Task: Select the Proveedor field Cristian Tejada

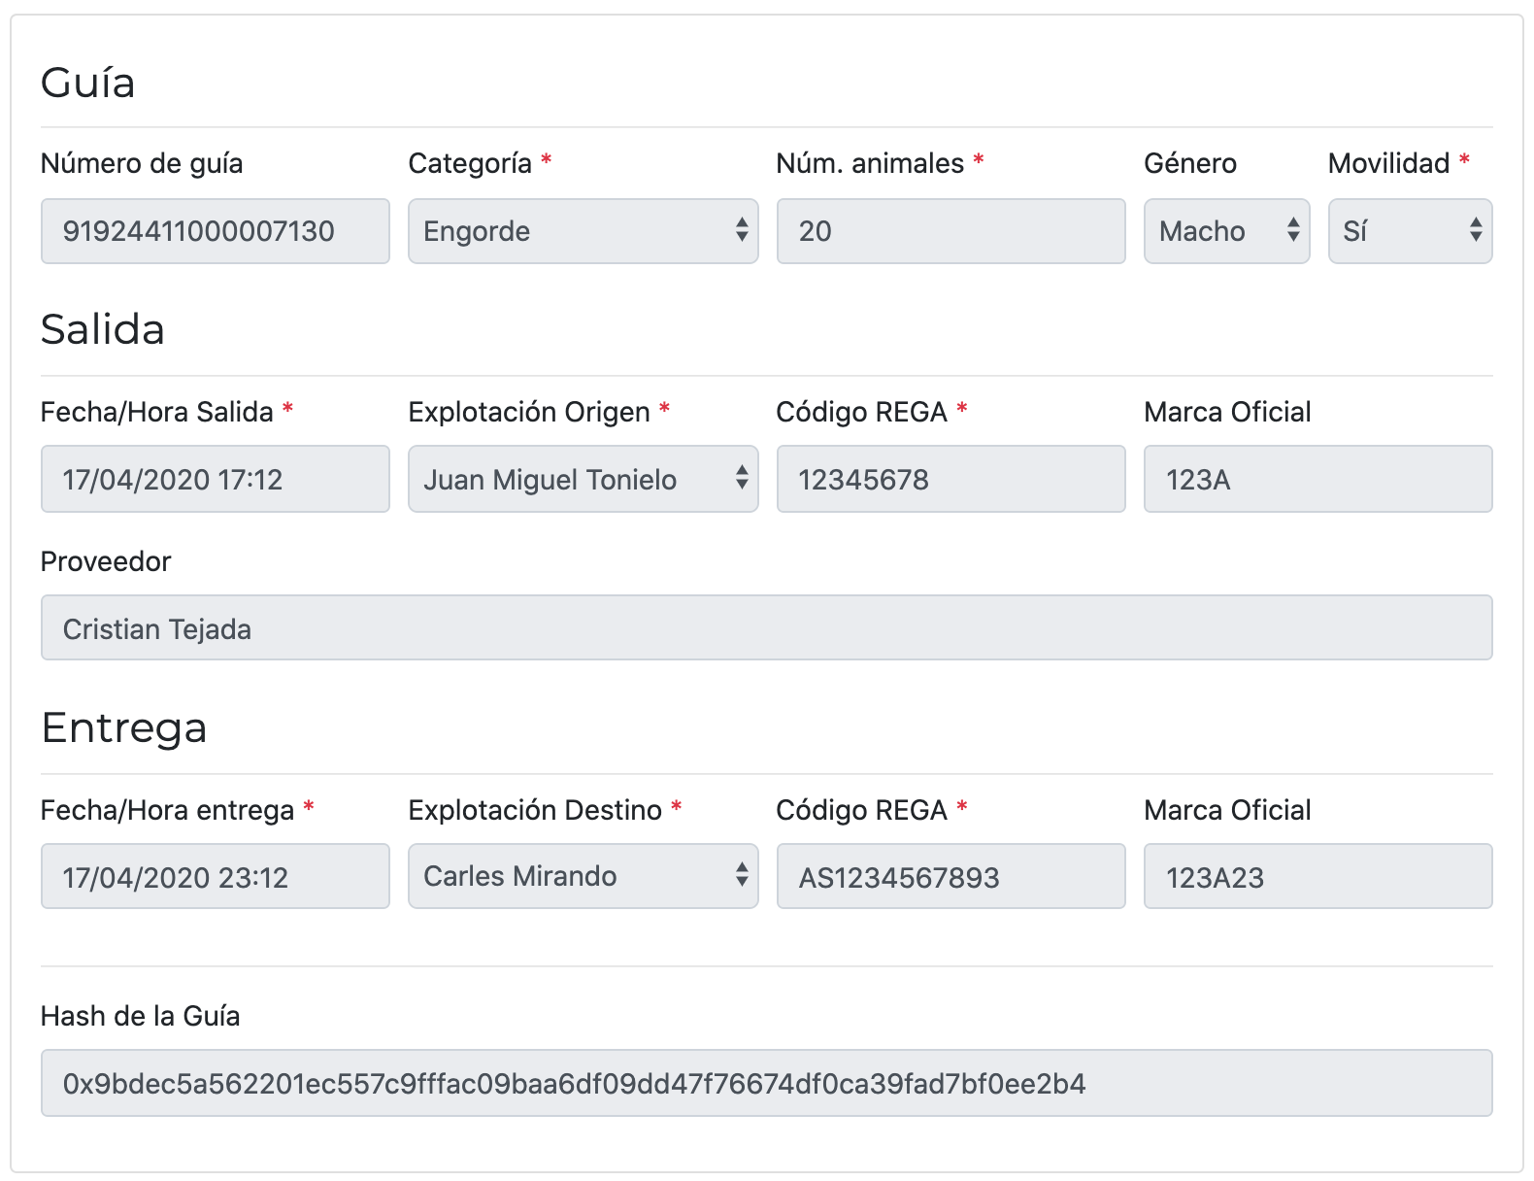Action: [767, 627]
